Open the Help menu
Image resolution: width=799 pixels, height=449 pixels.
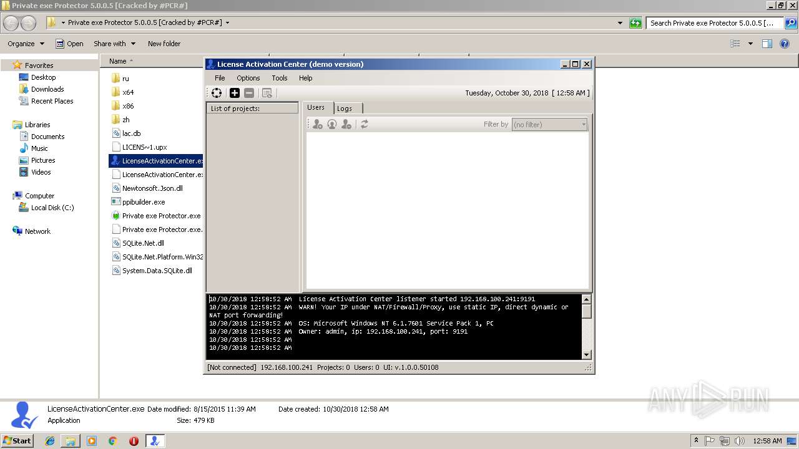pyautogui.click(x=305, y=78)
